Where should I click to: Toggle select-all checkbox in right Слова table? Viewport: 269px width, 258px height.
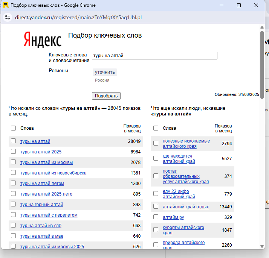pos(156,128)
